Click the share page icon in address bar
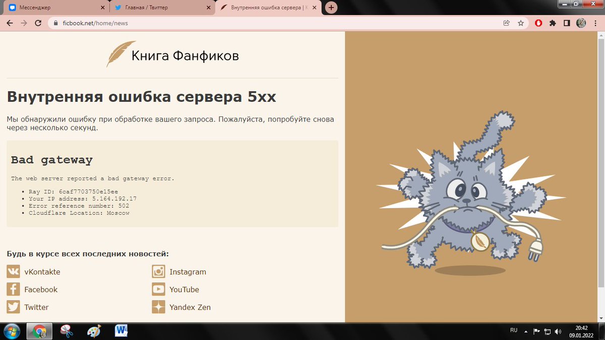Screen dimensions: 605x340 click(x=507, y=23)
